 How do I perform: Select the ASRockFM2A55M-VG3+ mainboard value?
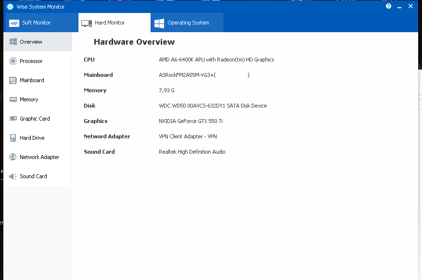(205, 75)
